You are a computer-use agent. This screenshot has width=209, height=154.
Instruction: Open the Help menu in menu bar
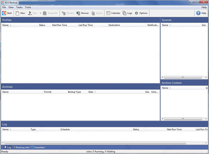point(204,7)
